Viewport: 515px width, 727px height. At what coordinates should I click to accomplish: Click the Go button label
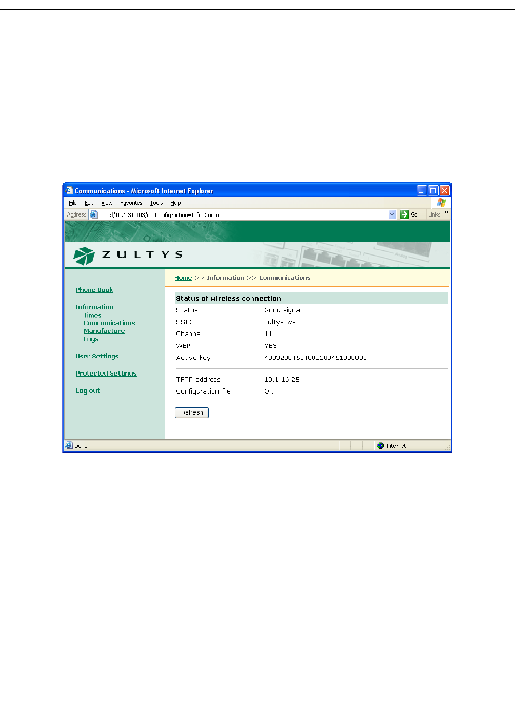tap(414, 215)
